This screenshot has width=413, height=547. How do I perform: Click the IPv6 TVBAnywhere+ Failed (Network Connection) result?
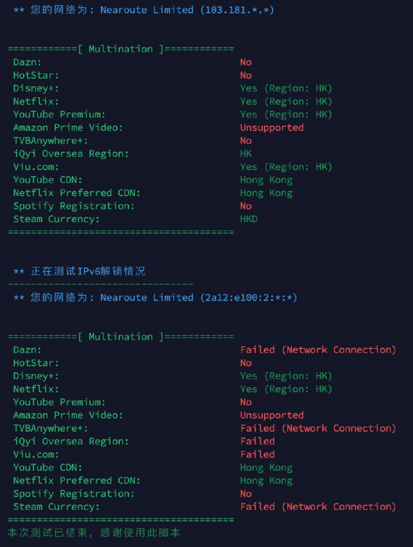pos(318,429)
